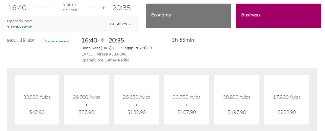Click the 20:35 arrival time in header
325x131 pixels.
click(x=122, y=8)
